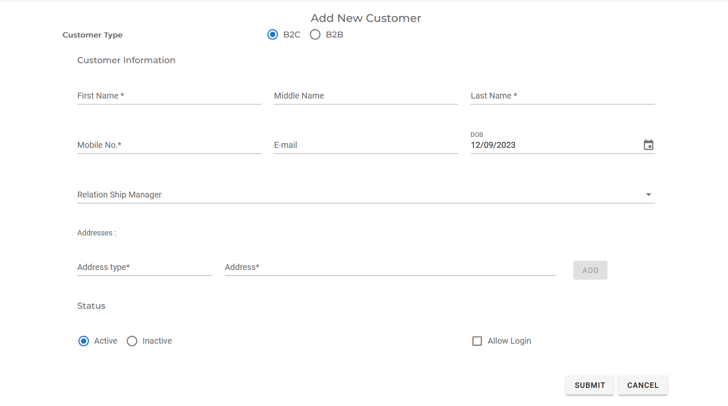728x406 pixels.
Task: Select the B2C customer type
Action: [272, 35]
